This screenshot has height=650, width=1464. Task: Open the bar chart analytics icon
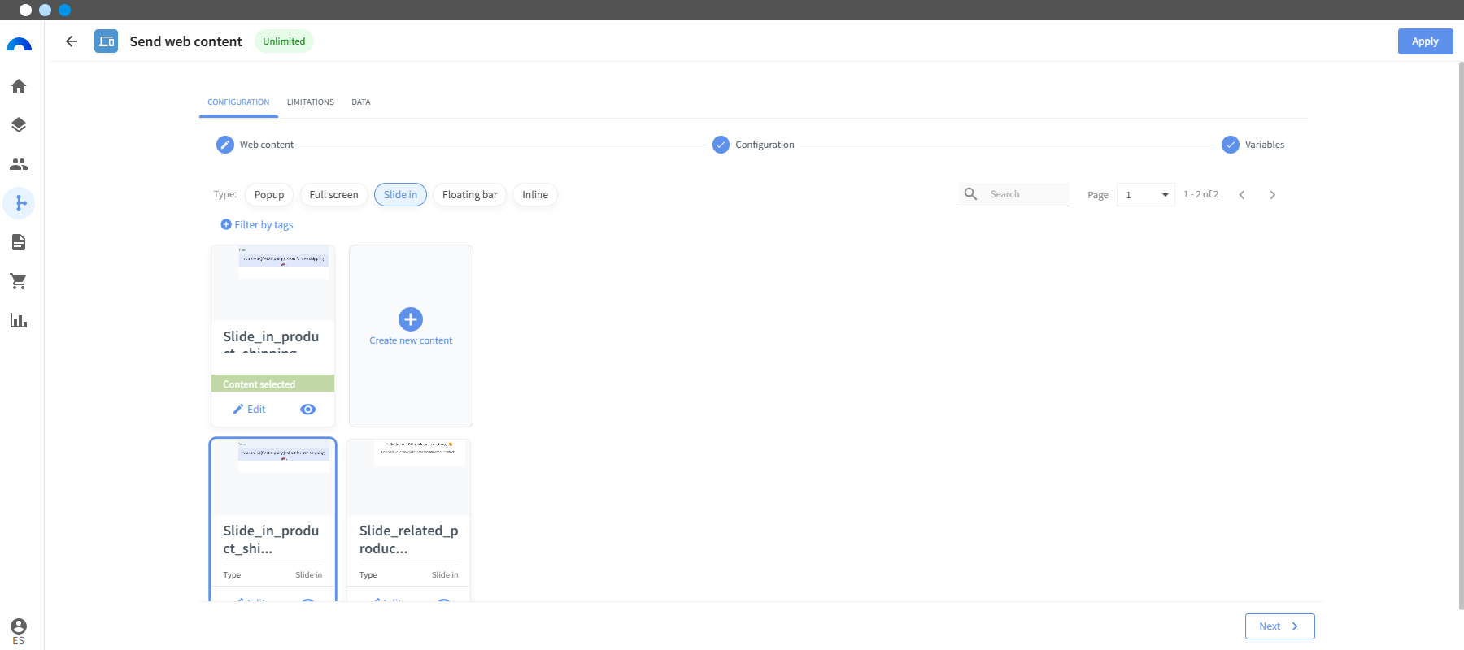pos(19,320)
